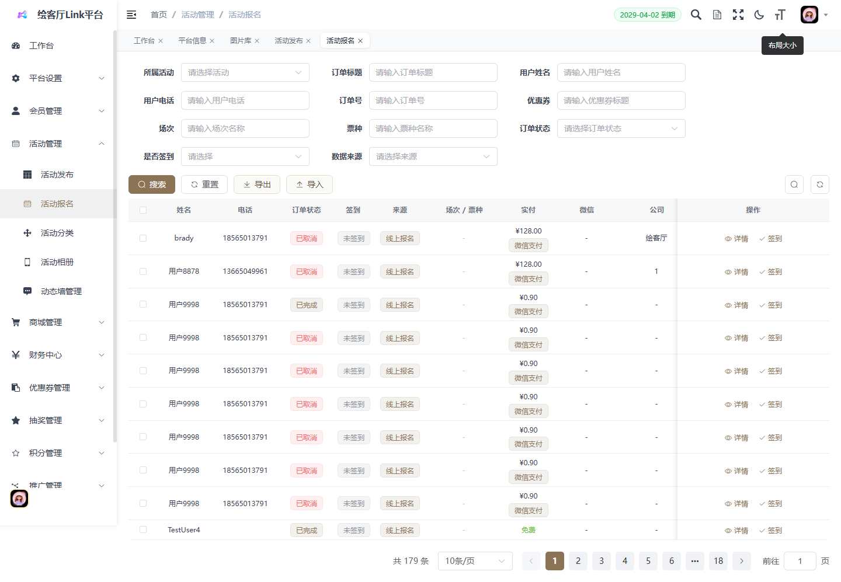View 详情 for 用户8878 row
Image resolution: width=841 pixels, height=582 pixels.
pyautogui.click(x=736, y=272)
